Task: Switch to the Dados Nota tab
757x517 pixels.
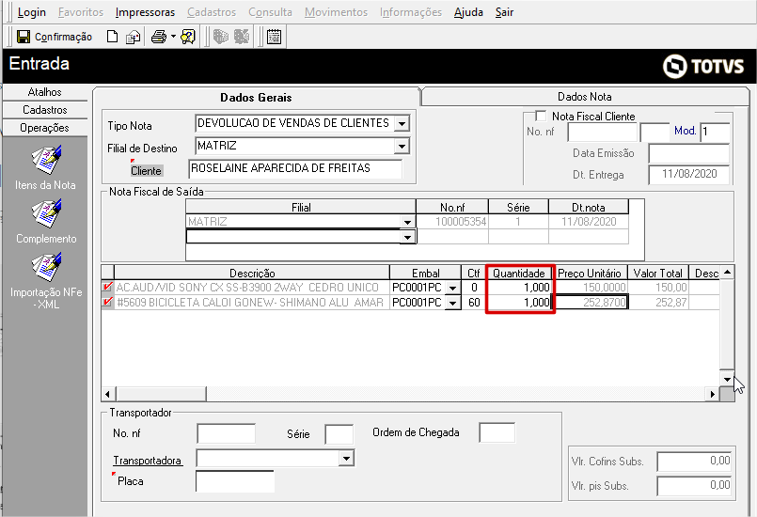Action: 585,97
